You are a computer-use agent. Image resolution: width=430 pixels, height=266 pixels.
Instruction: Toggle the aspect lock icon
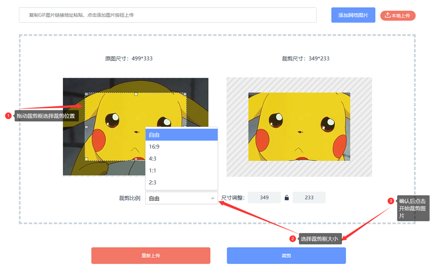point(286,198)
